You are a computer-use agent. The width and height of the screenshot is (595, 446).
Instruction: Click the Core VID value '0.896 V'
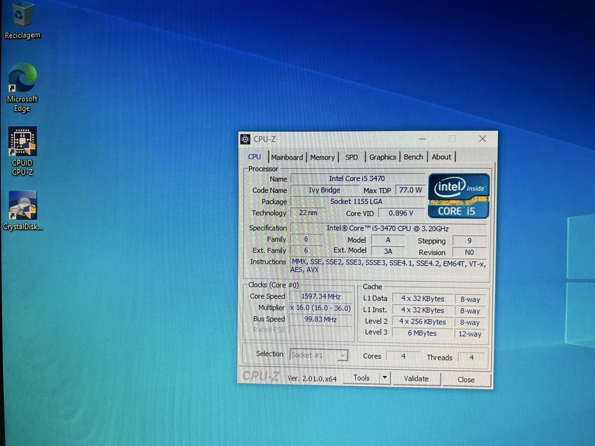click(x=400, y=213)
